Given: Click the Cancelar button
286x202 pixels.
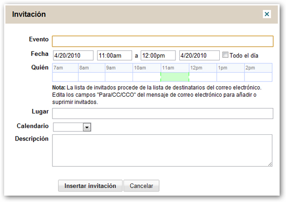Looking at the screenshot, I should [x=142, y=186].
